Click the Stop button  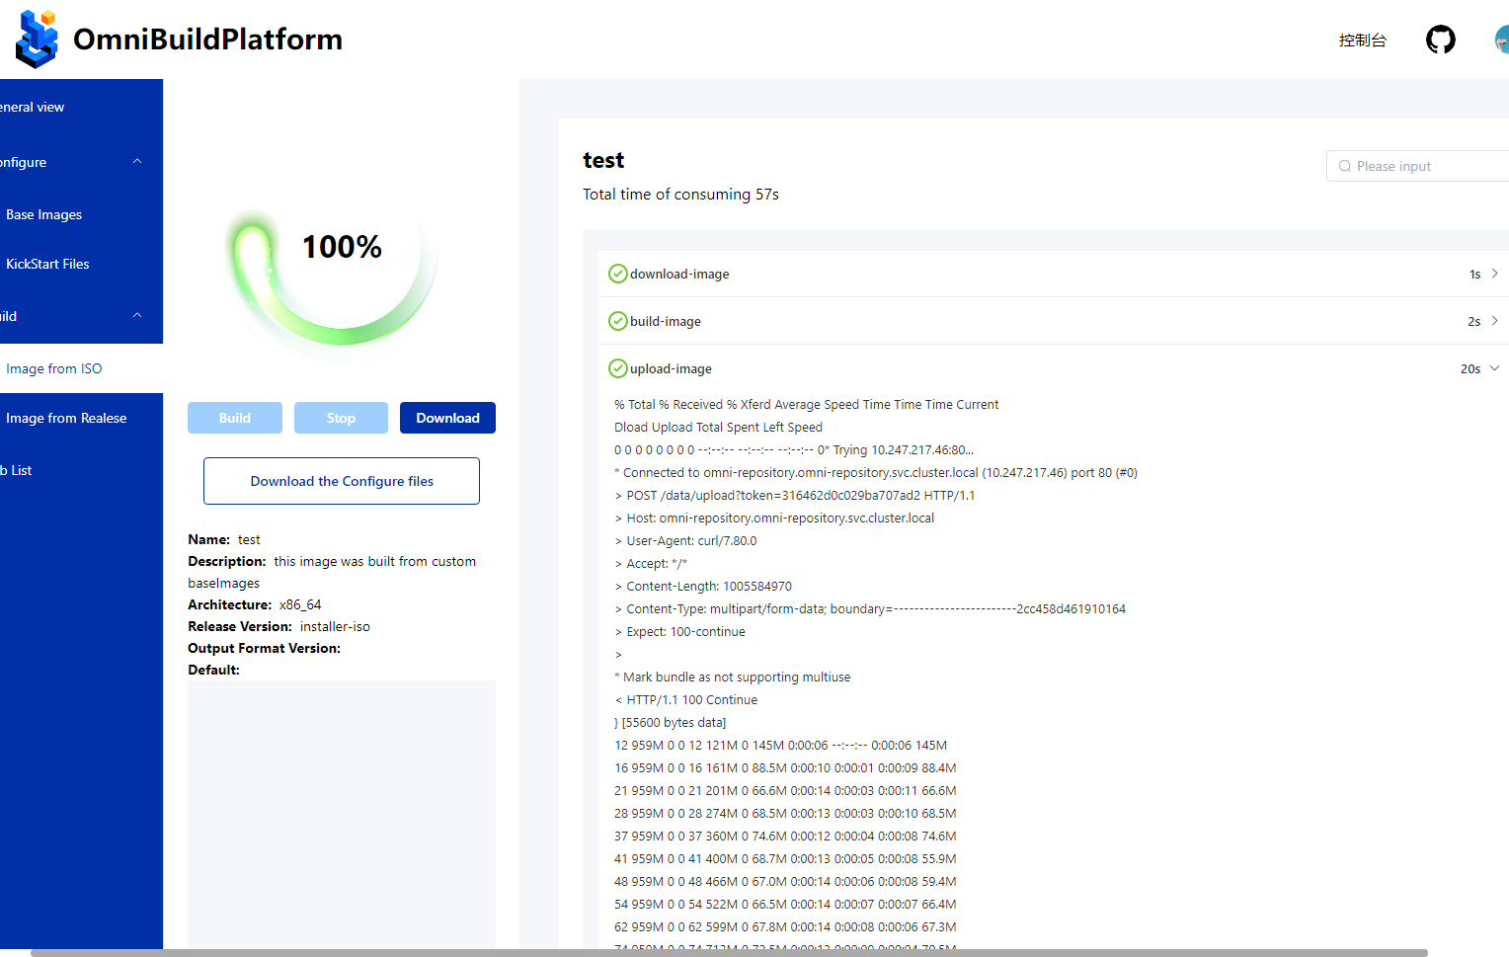click(341, 418)
